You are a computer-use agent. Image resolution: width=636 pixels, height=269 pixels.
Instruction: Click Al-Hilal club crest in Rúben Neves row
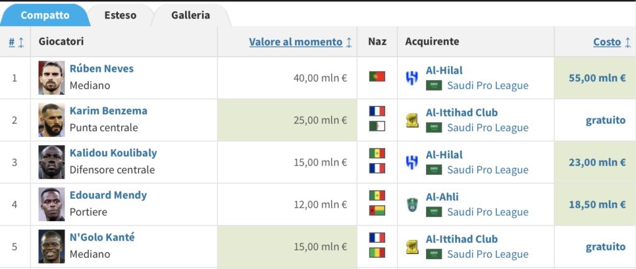tap(412, 77)
